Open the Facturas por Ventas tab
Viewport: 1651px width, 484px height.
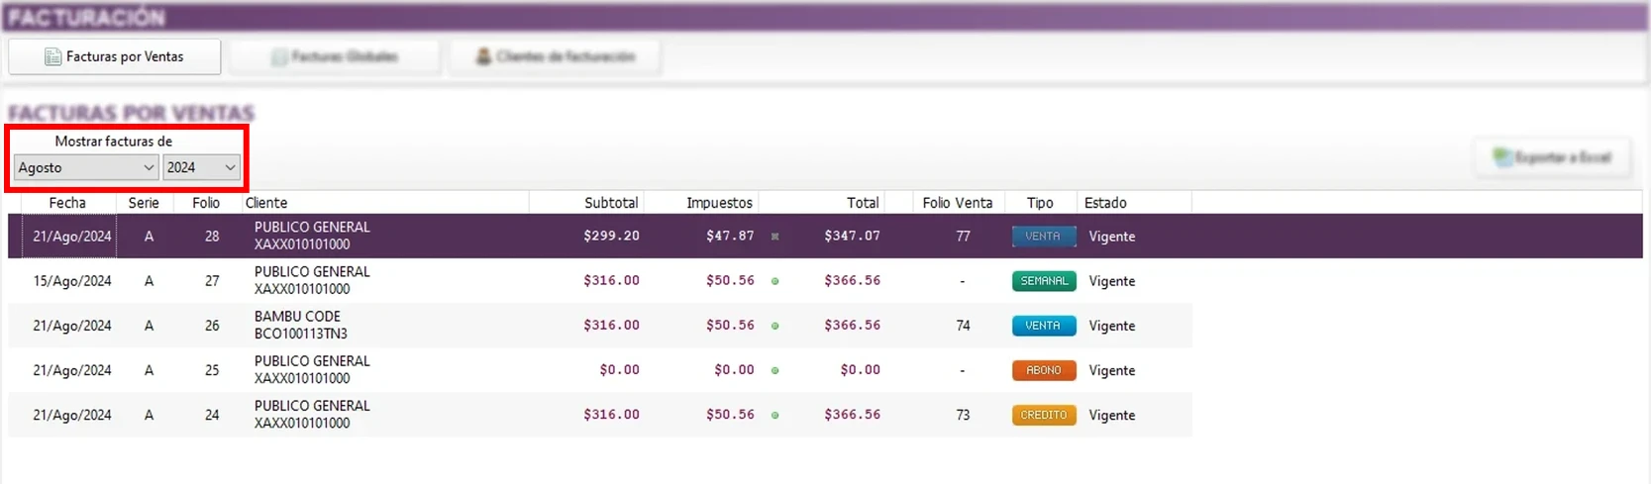(x=114, y=57)
